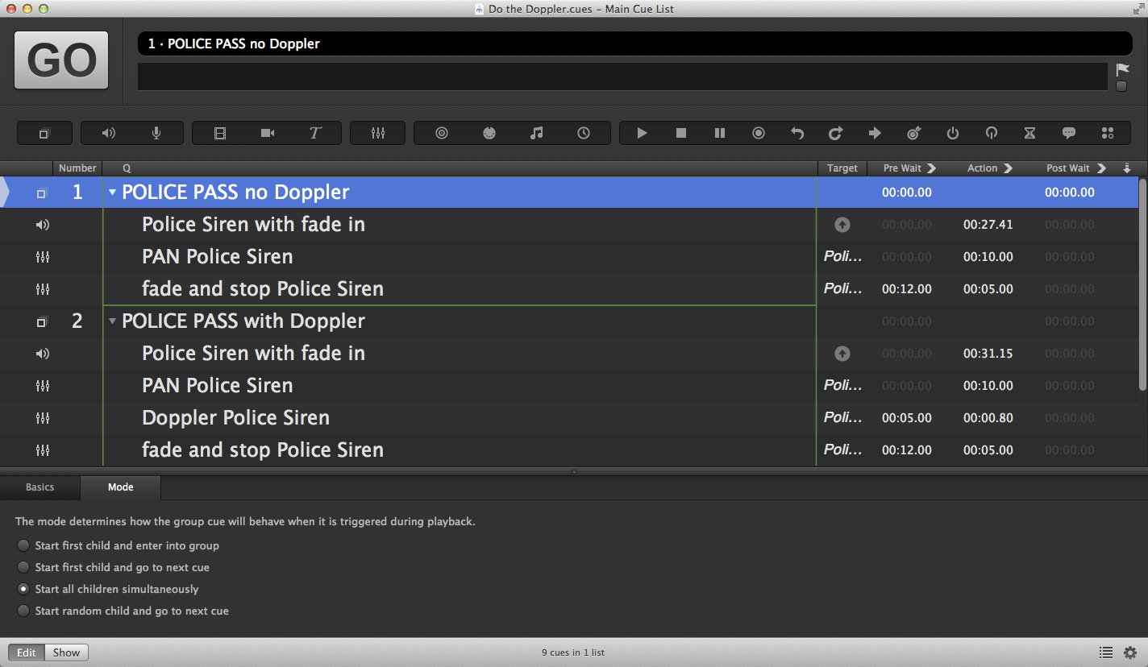The width and height of the screenshot is (1148, 667).
Task: Collapse the POLICE PASS with Doppler group
Action: pos(112,321)
